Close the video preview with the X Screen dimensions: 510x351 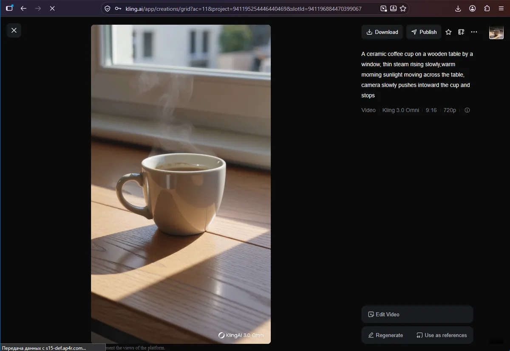(14, 31)
